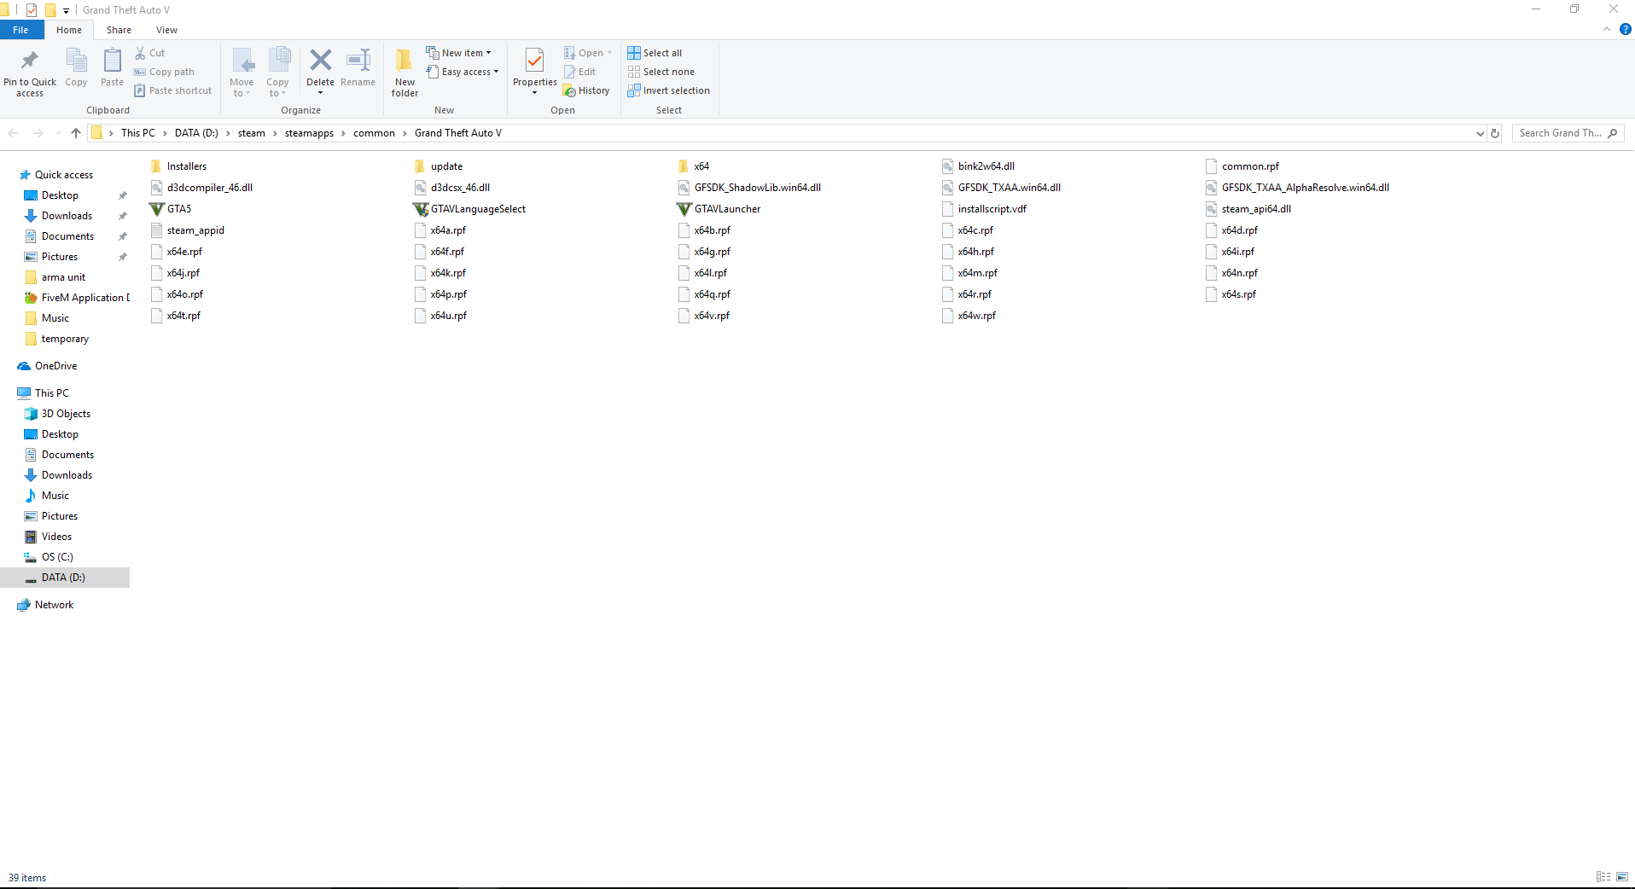This screenshot has width=1635, height=889.
Task: Open the ribbon Open dropdown
Action: click(x=588, y=53)
